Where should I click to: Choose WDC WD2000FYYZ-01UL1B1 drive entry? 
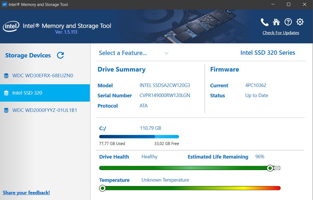click(x=45, y=110)
